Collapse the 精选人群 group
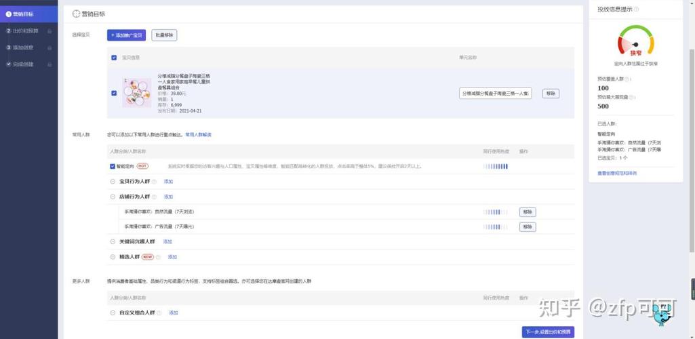 113,257
